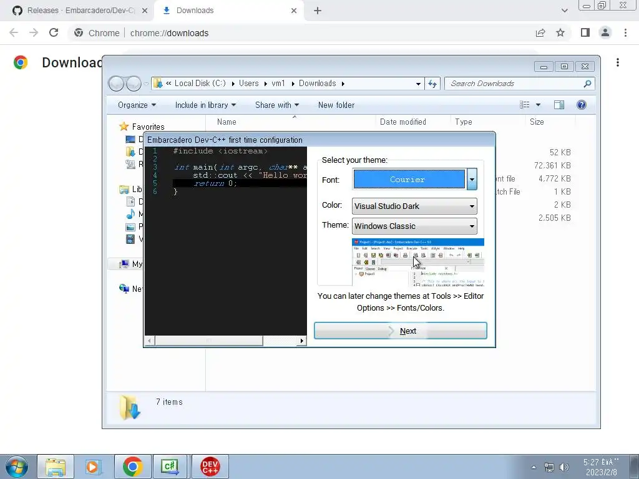The height and width of the screenshot is (479, 639).
Task: Click the volume speaker tray icon
Action: (564, 467)
